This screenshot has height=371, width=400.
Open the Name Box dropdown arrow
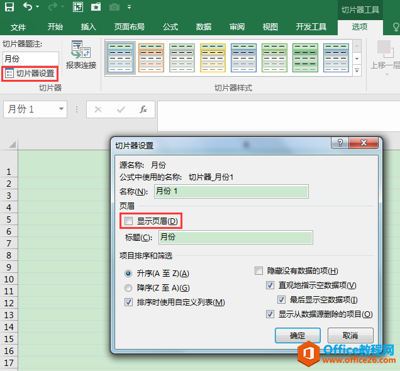61,109
